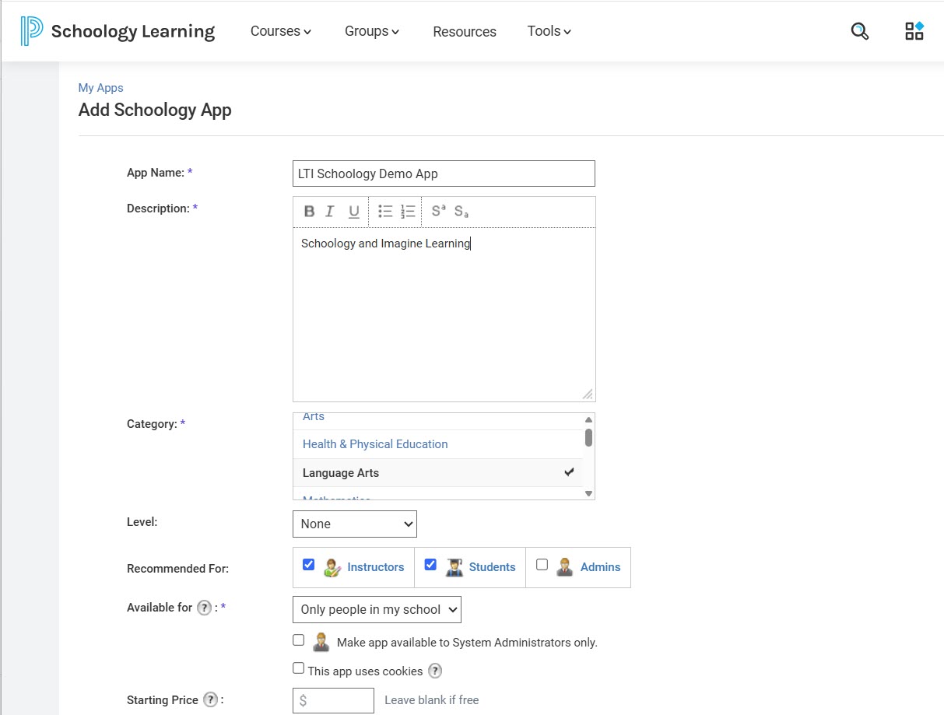944x715 pixels.
Task: Check This app uses cookies
Action: [299, 668]
